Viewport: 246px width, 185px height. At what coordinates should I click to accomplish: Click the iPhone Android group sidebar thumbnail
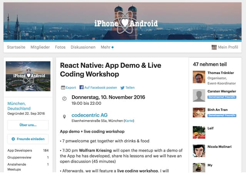tap(28, 76)
